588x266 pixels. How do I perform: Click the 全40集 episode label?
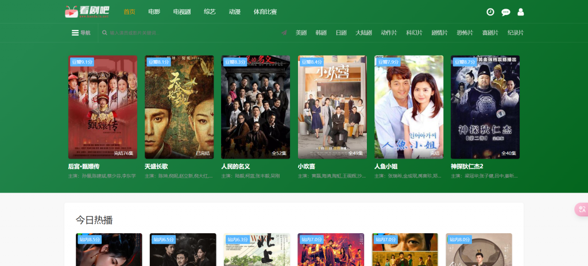[x=509, y=153]
